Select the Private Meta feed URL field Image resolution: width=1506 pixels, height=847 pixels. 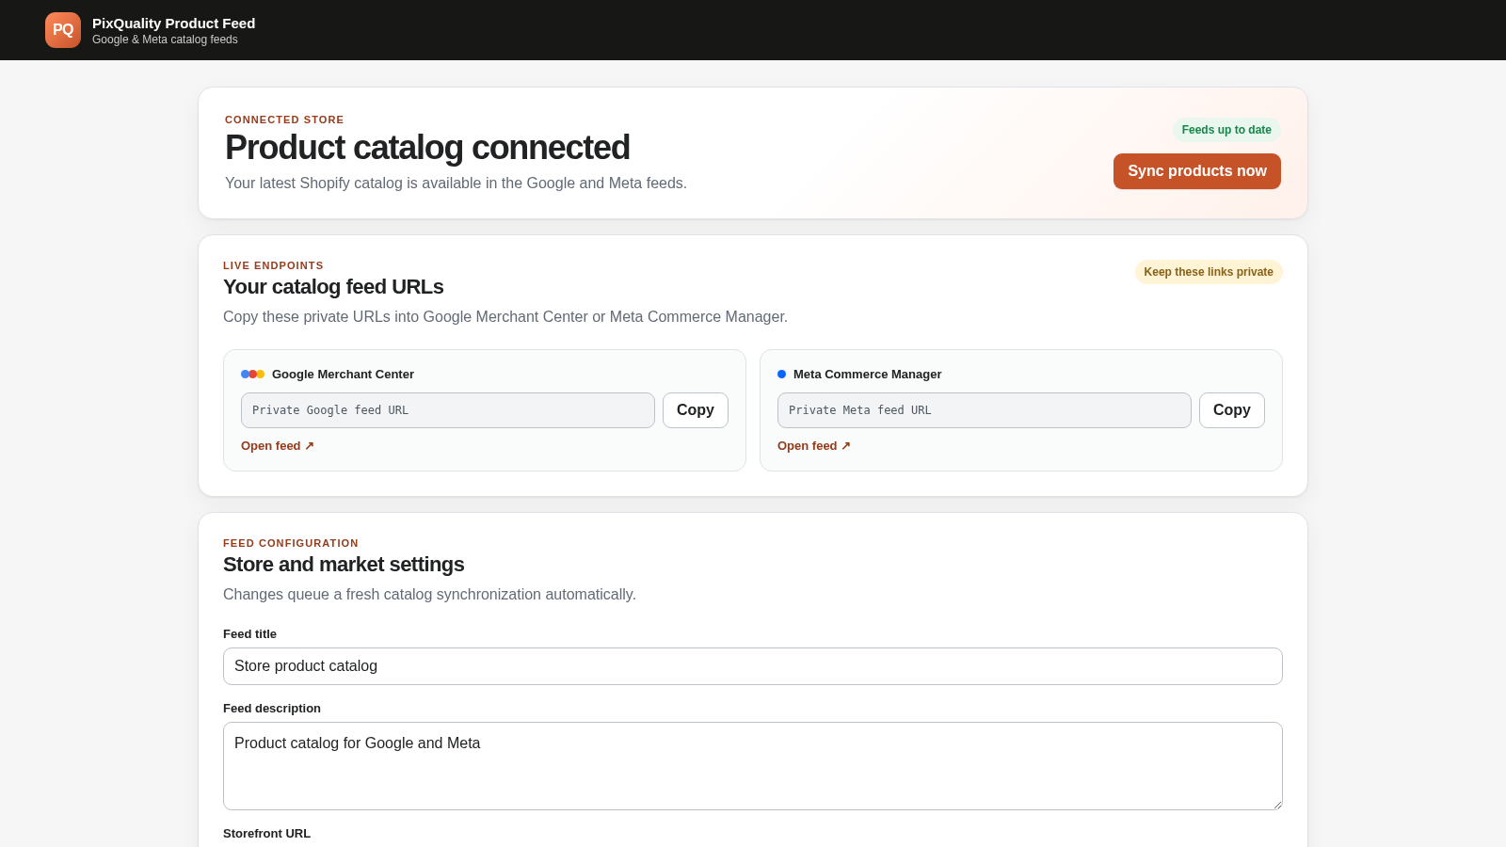click(985, 410)
